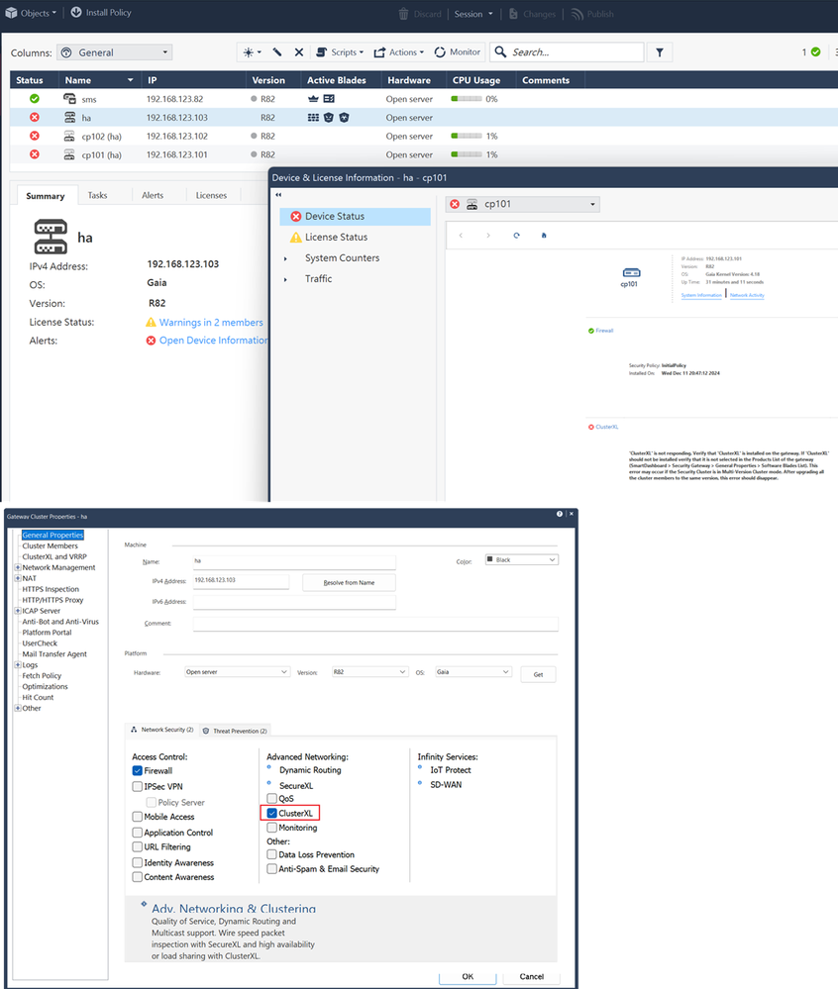838x989 pixels.
Task: Click the edit pencil icon in toolbar
Action: [x=277, y=52]
